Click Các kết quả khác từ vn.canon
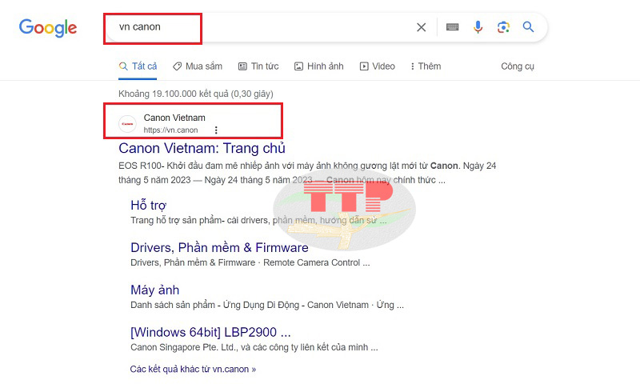 click(x=193, y=370)
